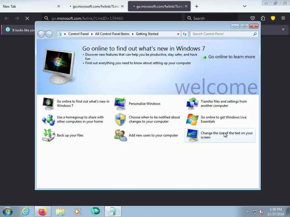Close the middle go.microsoft.com tab
The width and height of the screenshot is (290, 217).
click(x=122, y=6)
